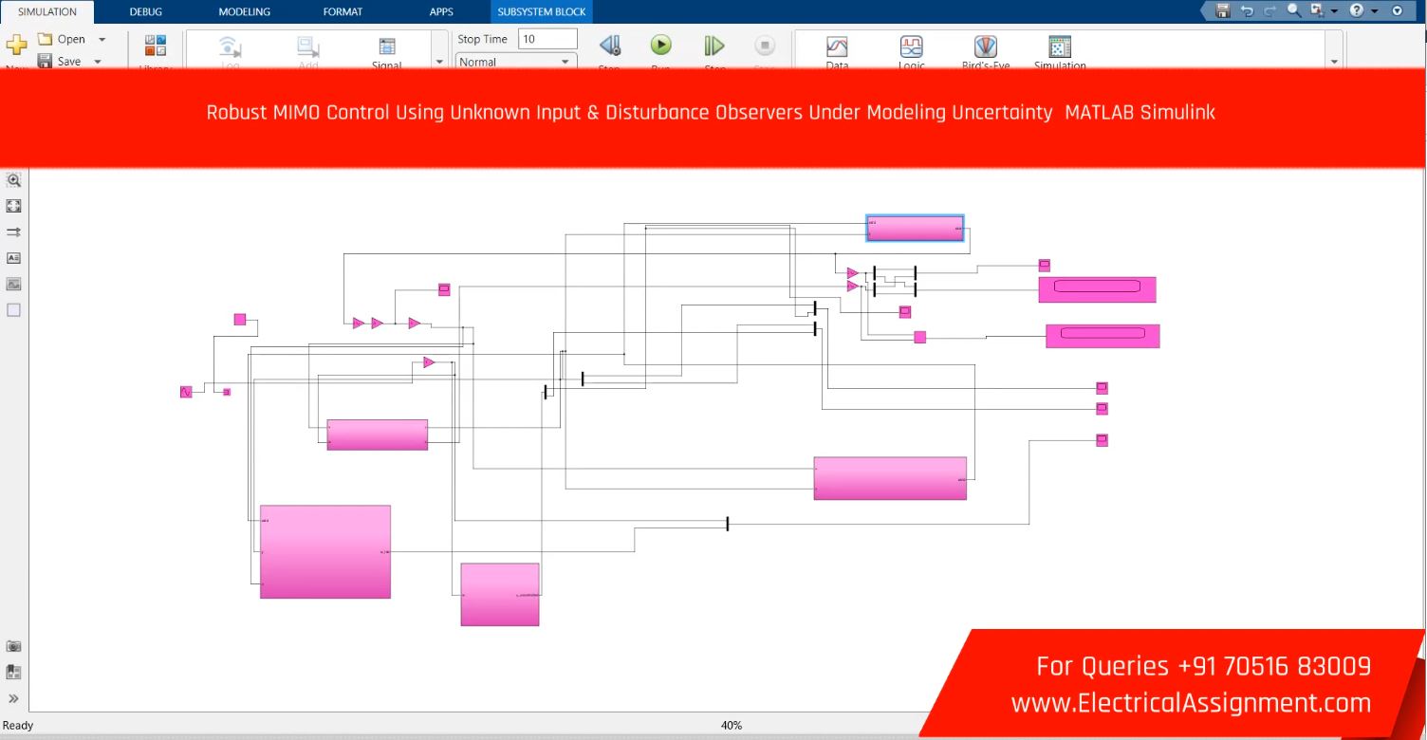Screen dimensions: 1427x740
Task: Select the square subsystem block at the bottom center
Action: point(500,595)
